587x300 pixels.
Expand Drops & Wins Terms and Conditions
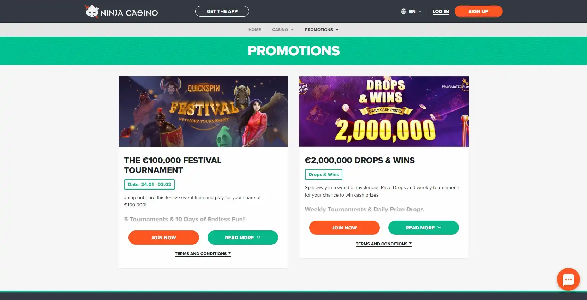point(384,244)
